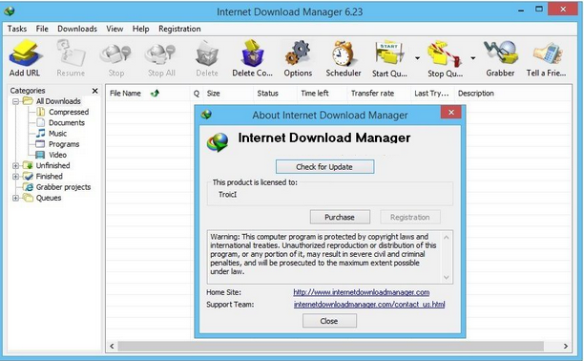Click the horizontal scrollbar right arrow
This screenshot has height=361, width=584.
(x=565, y=346)
